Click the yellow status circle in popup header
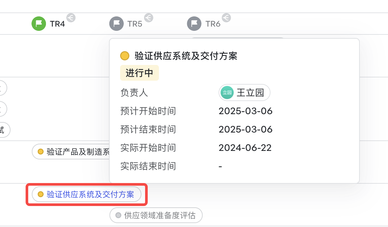 pos(125,56)
